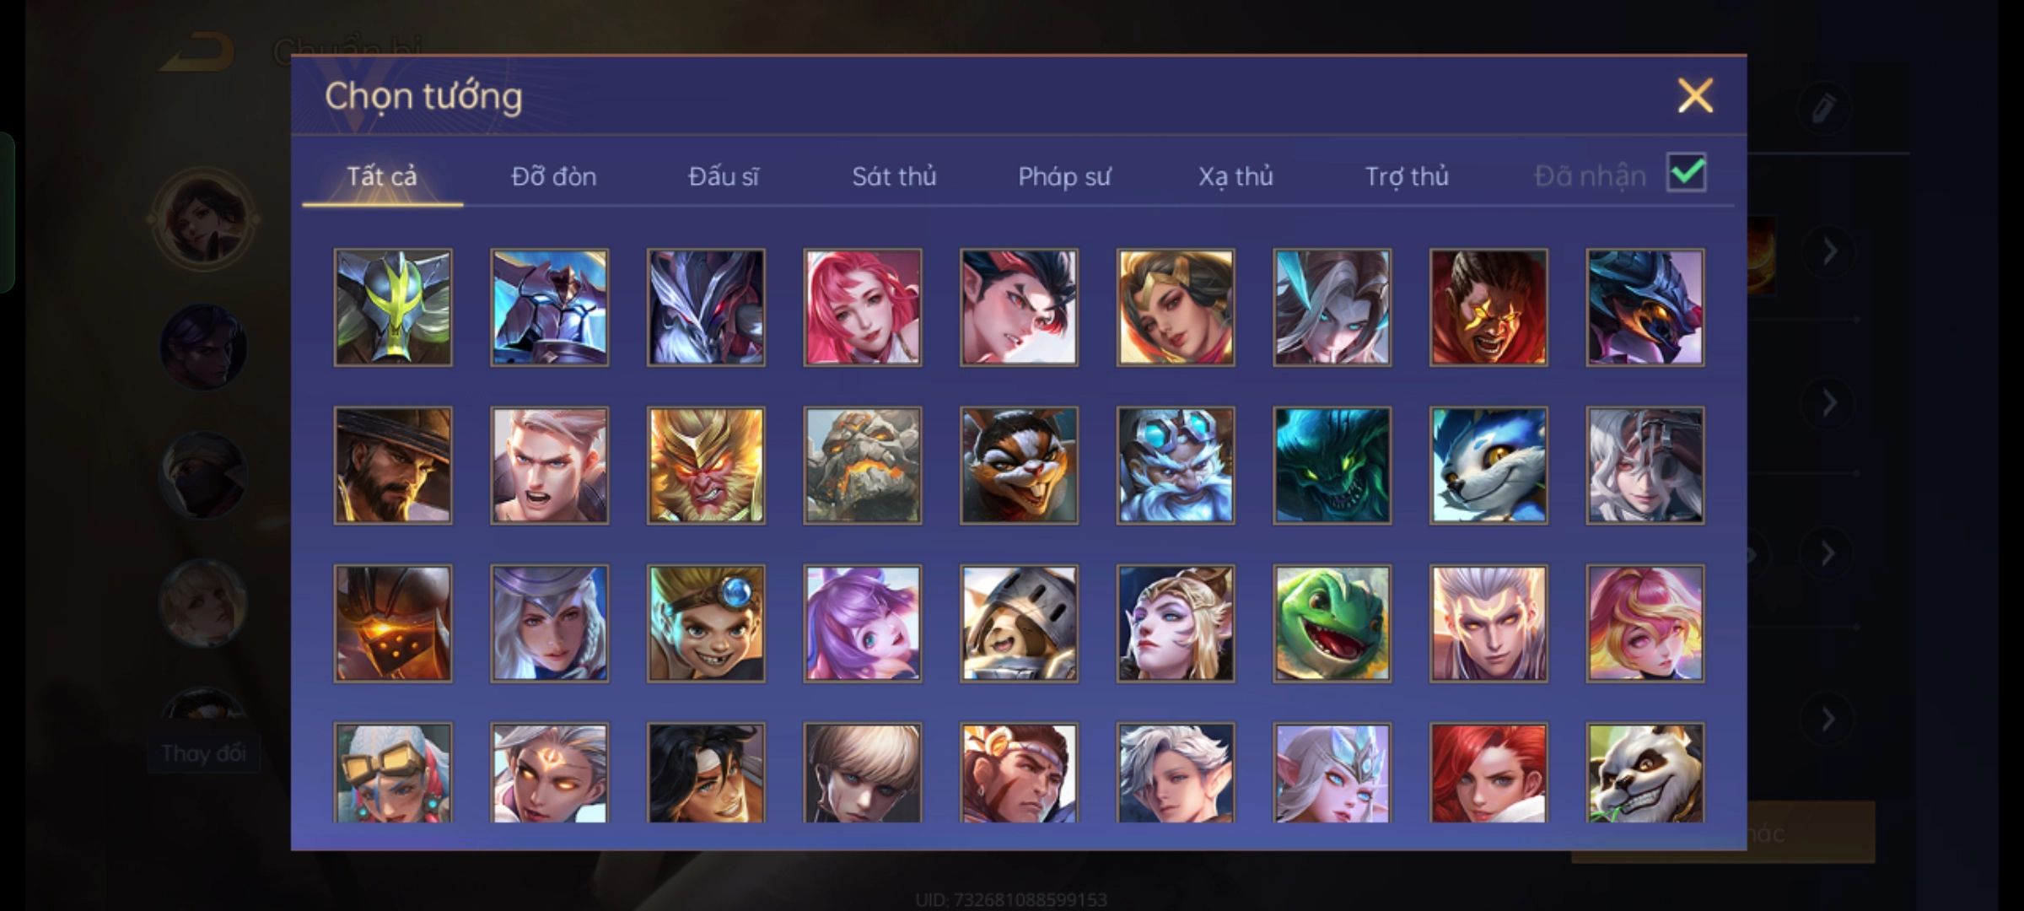The width and height of the screenshot is (2024, 911).
Task: Open the Trợ thủ tab
Action: (x=1407, y=176)
